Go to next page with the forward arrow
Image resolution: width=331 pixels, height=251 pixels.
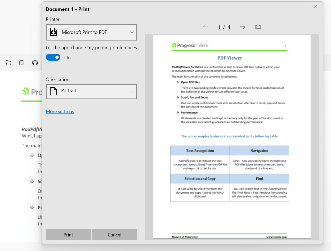tap(243, 27)
